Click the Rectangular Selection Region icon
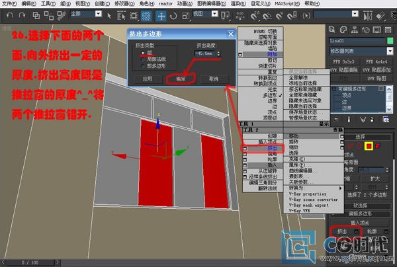The width and height of the screenshot is (397, 267). click(x=134, y=16)
